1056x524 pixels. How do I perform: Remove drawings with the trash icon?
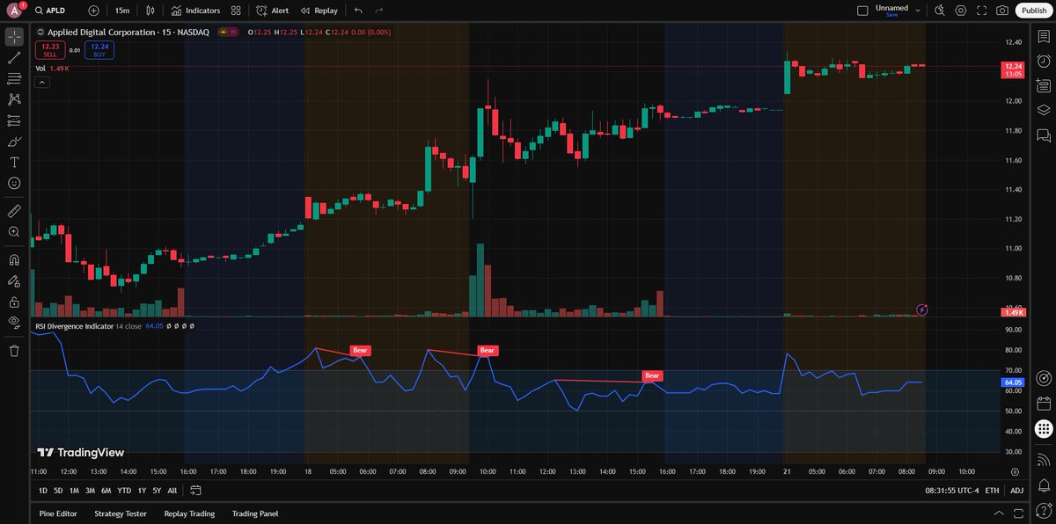tap(14, 351)
